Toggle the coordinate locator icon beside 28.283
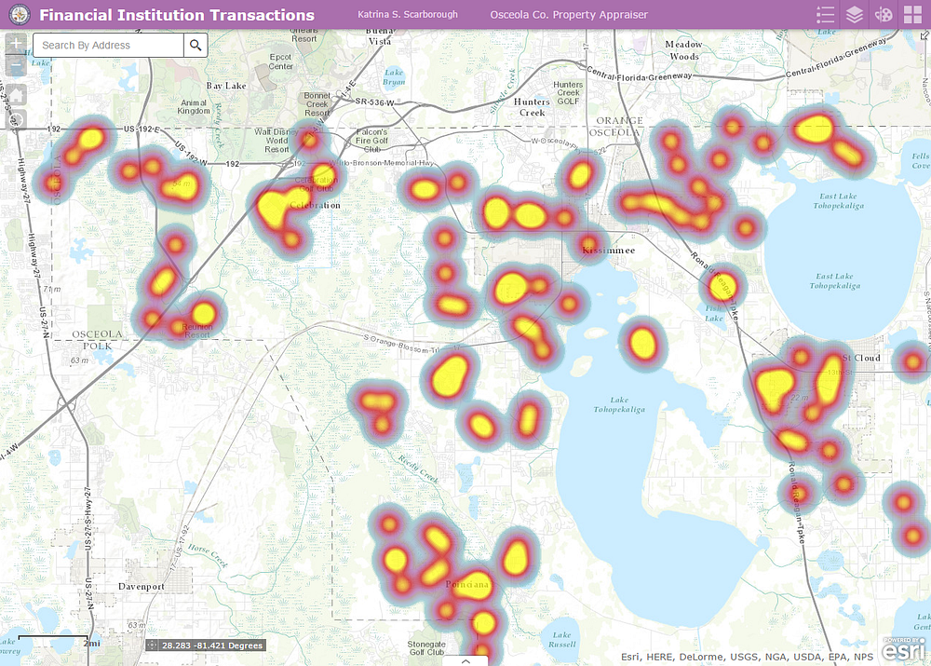 153,646
